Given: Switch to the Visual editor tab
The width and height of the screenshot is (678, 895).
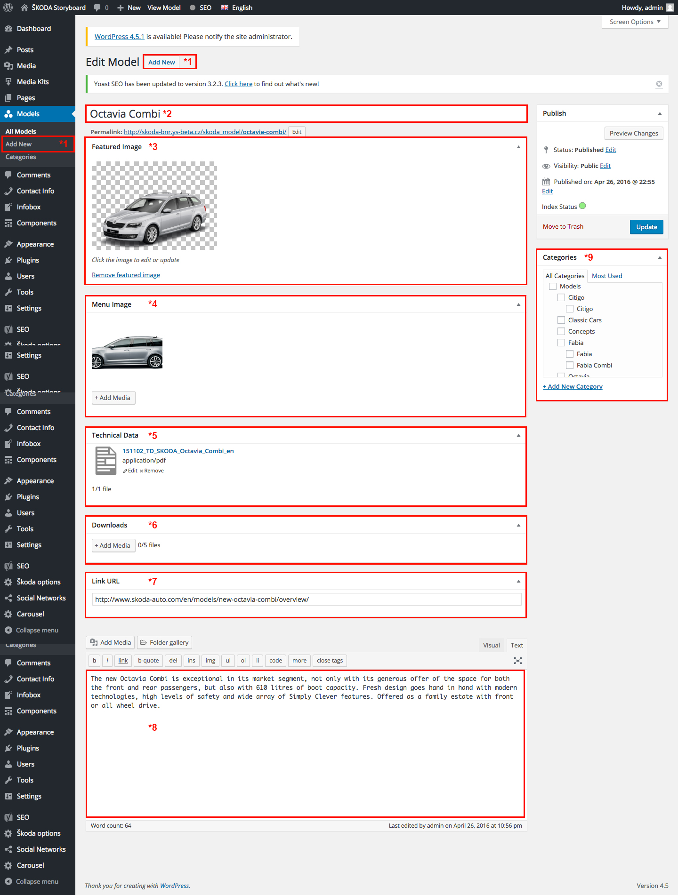Looking at the screenshot, I should click(x=492, y=645).
